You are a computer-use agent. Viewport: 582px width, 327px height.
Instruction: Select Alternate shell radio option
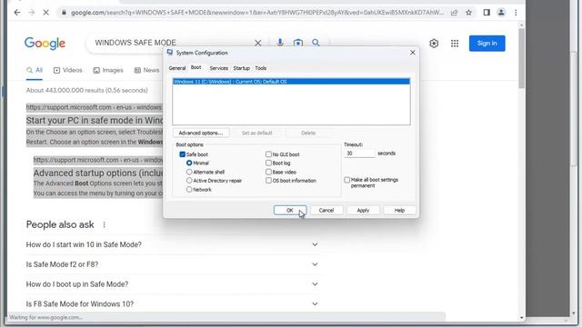click(x=189, y=172)
